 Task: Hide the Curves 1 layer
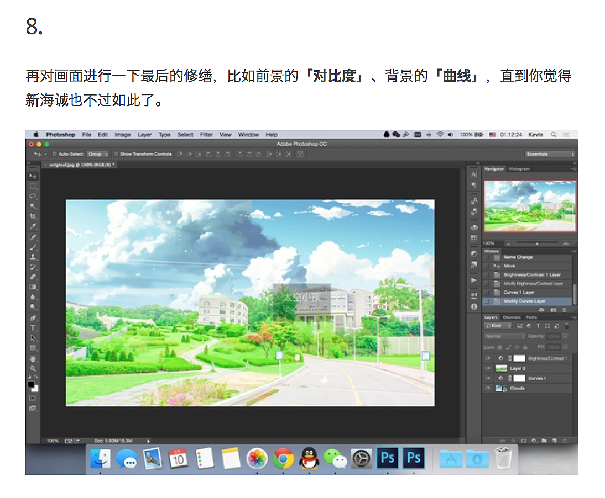[x=487, y=378]
